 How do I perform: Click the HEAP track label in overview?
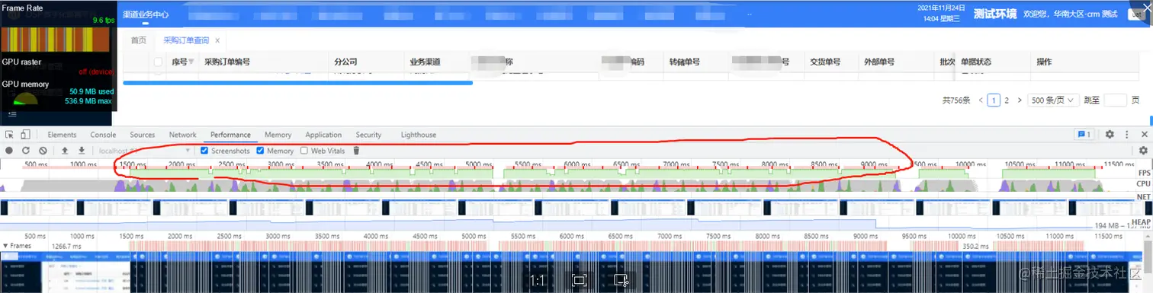(x=1142, y=221)
